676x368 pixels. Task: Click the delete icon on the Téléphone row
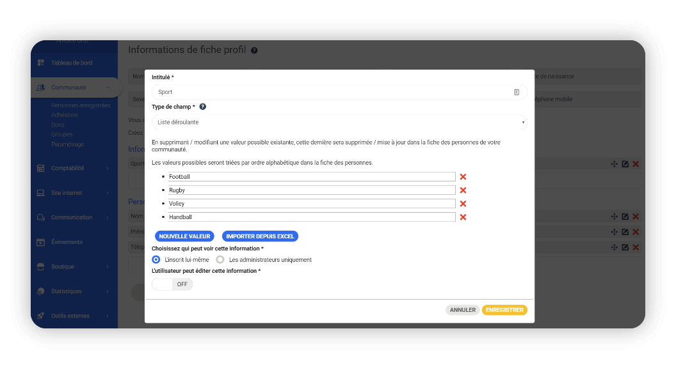636,247
